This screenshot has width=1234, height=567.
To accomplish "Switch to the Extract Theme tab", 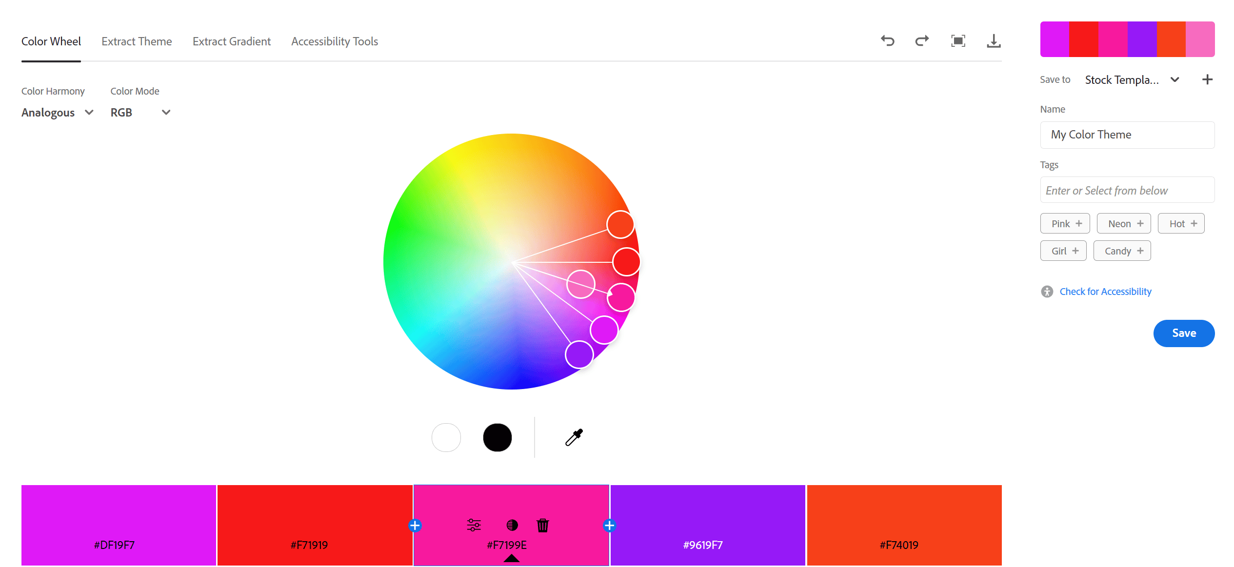I will (137, 41).
